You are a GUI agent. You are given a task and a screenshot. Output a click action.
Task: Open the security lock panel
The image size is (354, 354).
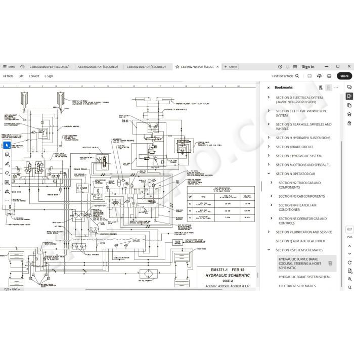pos(349,123)
